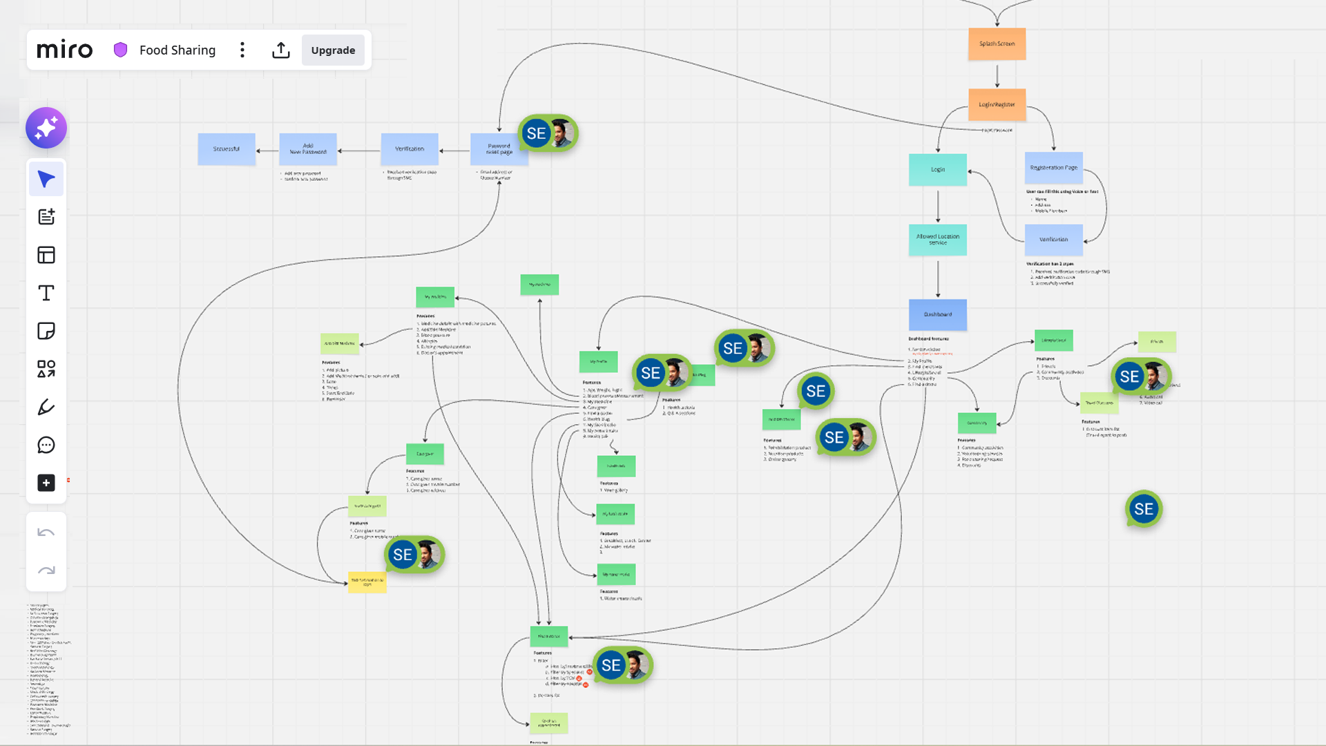Click the Undo arrow
The width and height of the screenshot is (1326, 746).
click(46, 533)
